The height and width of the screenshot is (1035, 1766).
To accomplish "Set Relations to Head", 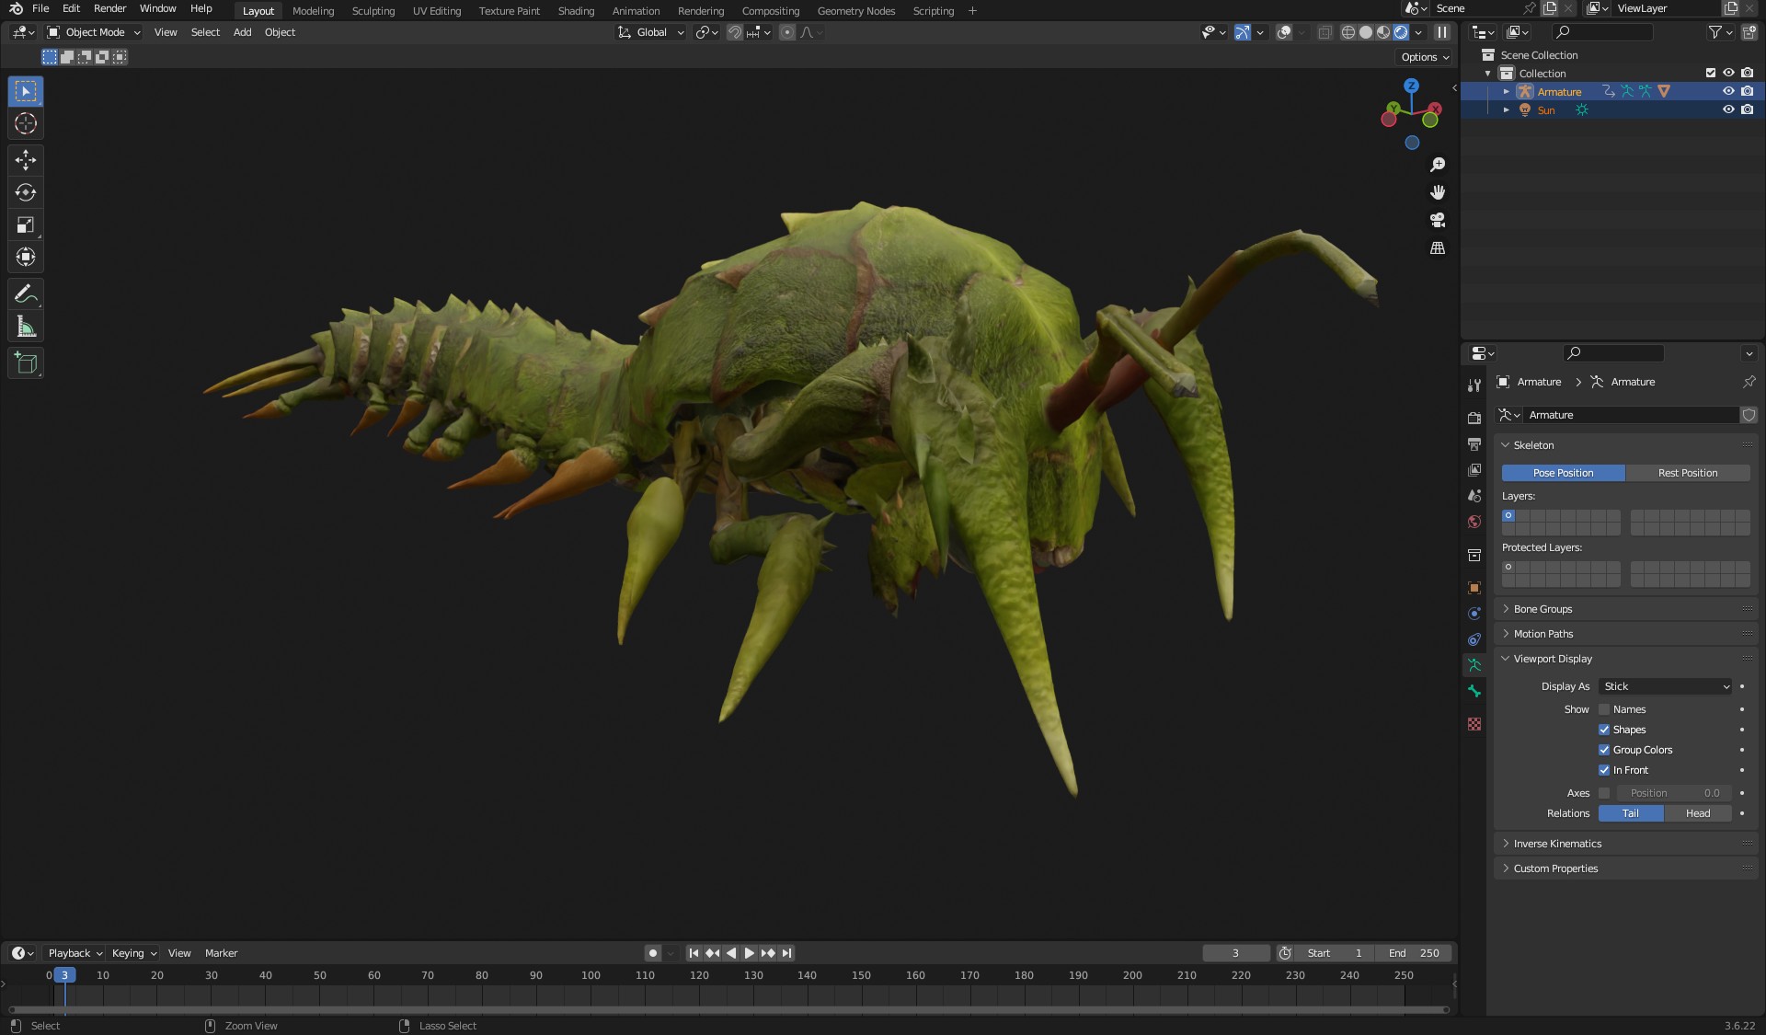I will click(x=1697, y=813).
